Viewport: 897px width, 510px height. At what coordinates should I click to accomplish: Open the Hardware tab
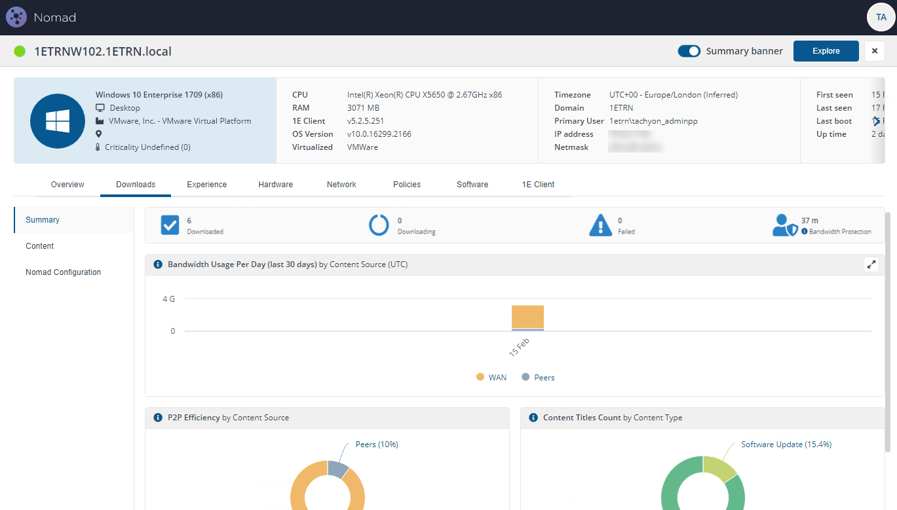276,185
